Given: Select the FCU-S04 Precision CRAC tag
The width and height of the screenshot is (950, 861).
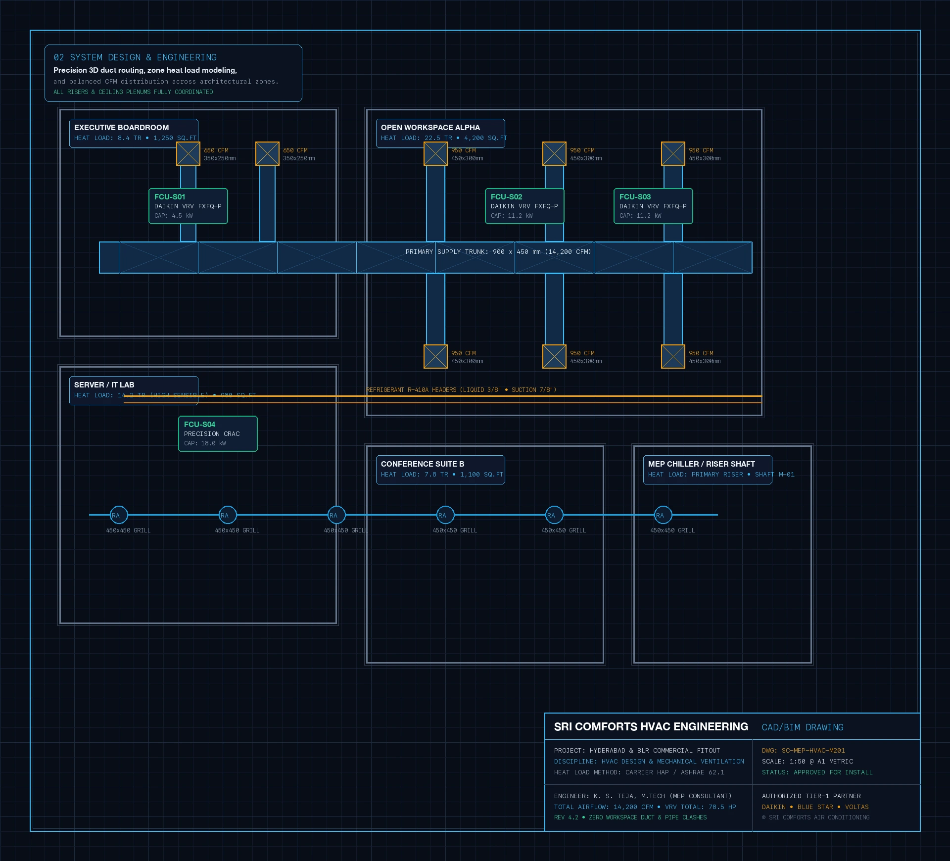Looking at the screenshot, I should coord(218,433).
